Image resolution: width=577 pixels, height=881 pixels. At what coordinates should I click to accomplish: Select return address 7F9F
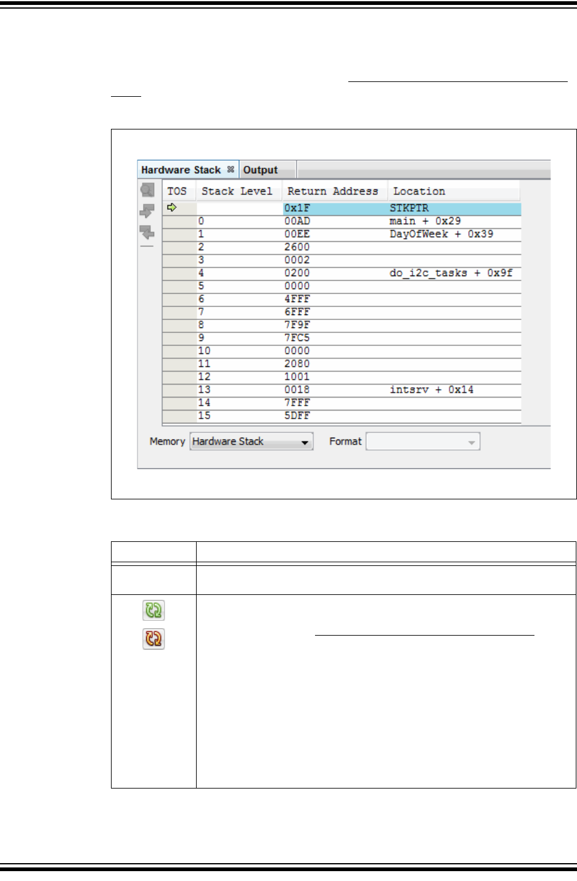click(x=297, y=325)
